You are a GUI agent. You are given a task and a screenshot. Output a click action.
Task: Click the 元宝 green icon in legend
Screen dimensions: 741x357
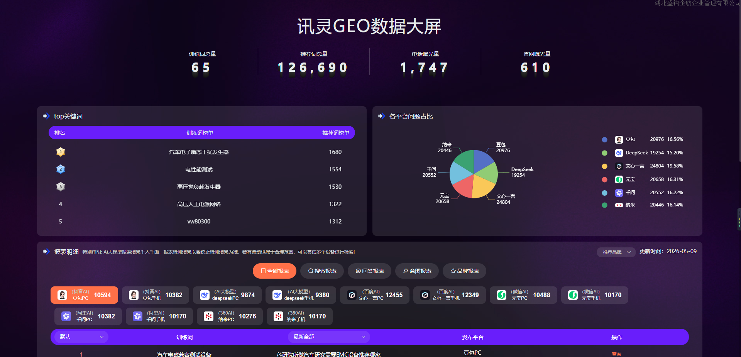click(619, 179)
